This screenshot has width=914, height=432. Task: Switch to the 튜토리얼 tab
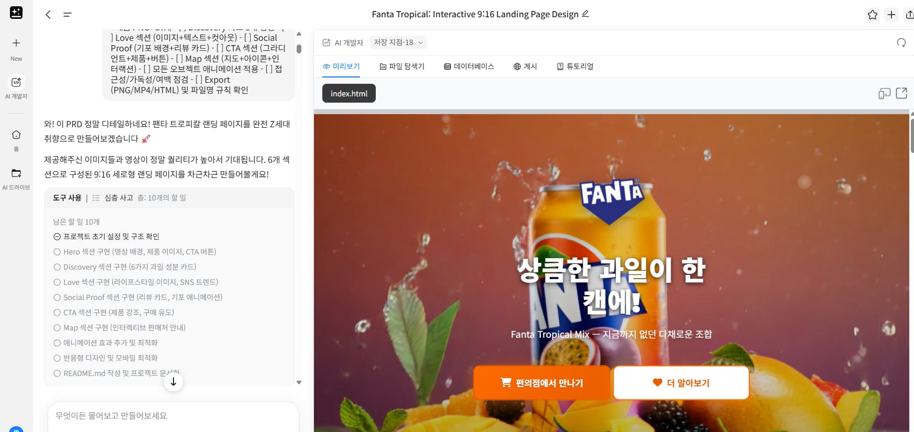pyautogui.click(x=575, y=67)
